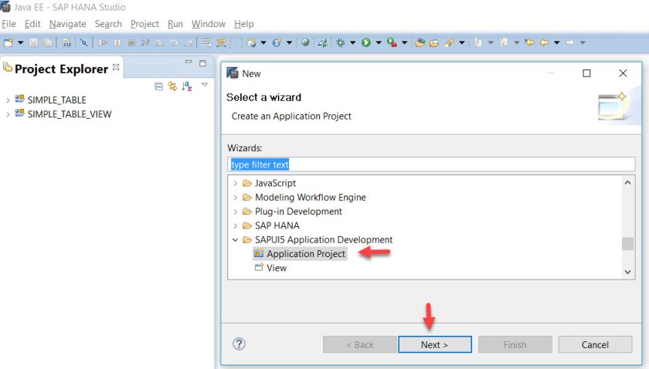Open the Run dropdown arrow
Viewport: 649px width, 369px height.
point(379,42)
